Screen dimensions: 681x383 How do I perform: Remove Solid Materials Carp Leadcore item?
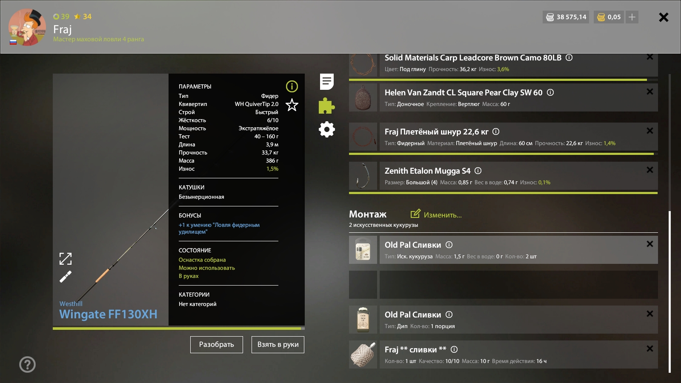click(x=650, y=57)
